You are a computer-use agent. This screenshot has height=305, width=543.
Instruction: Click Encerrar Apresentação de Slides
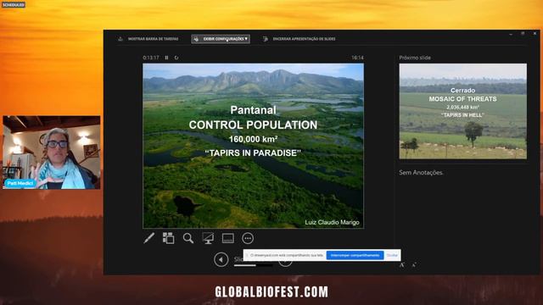point(299,39)
